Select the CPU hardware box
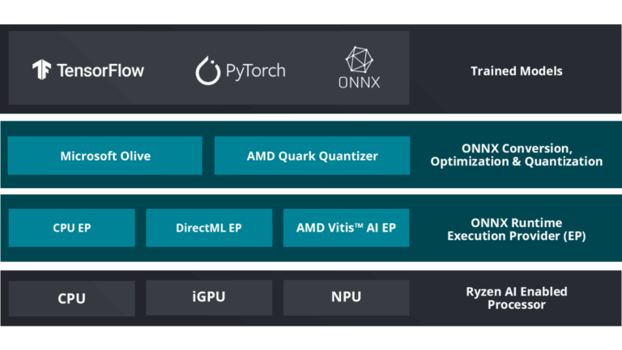 [72, 298]
